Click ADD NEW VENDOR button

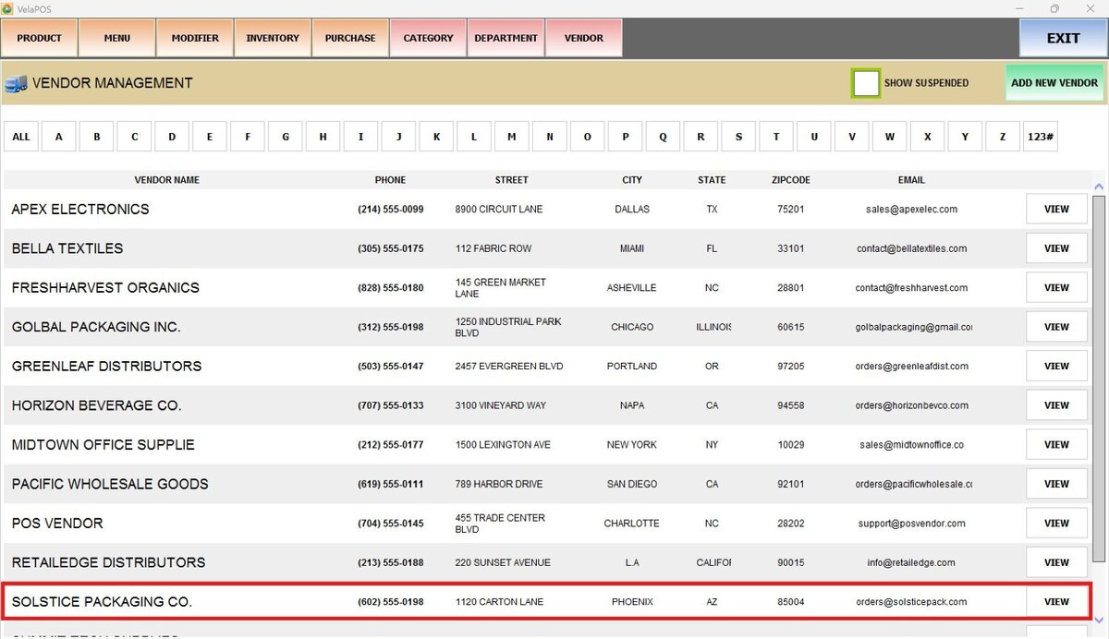(1054, 83)
